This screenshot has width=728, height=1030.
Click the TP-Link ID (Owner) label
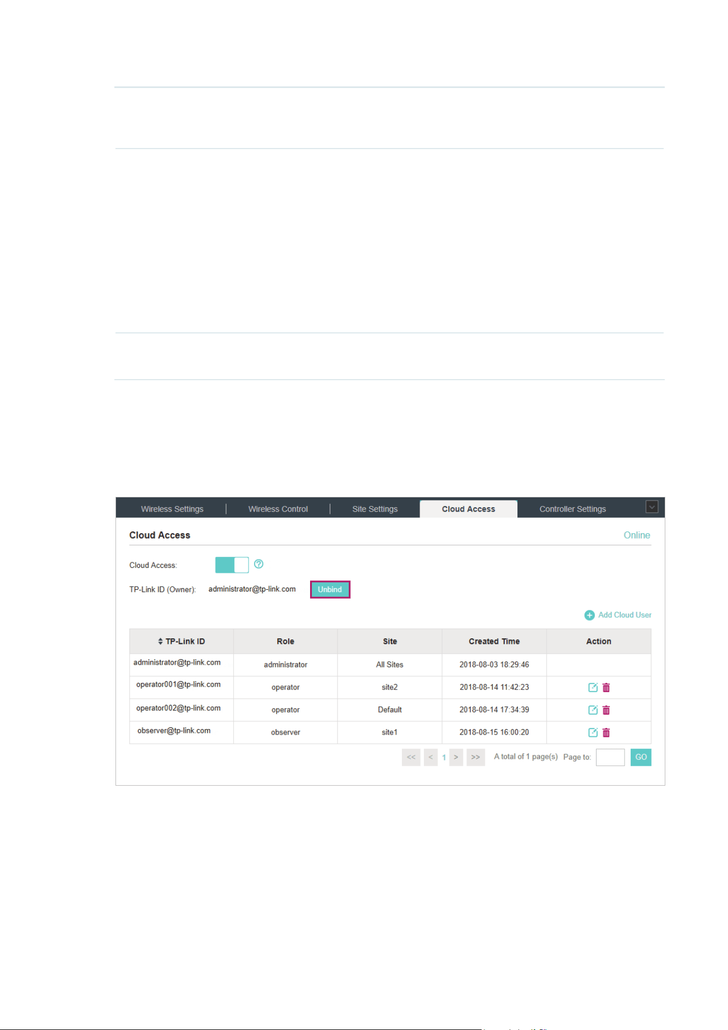tap(162, 589)
